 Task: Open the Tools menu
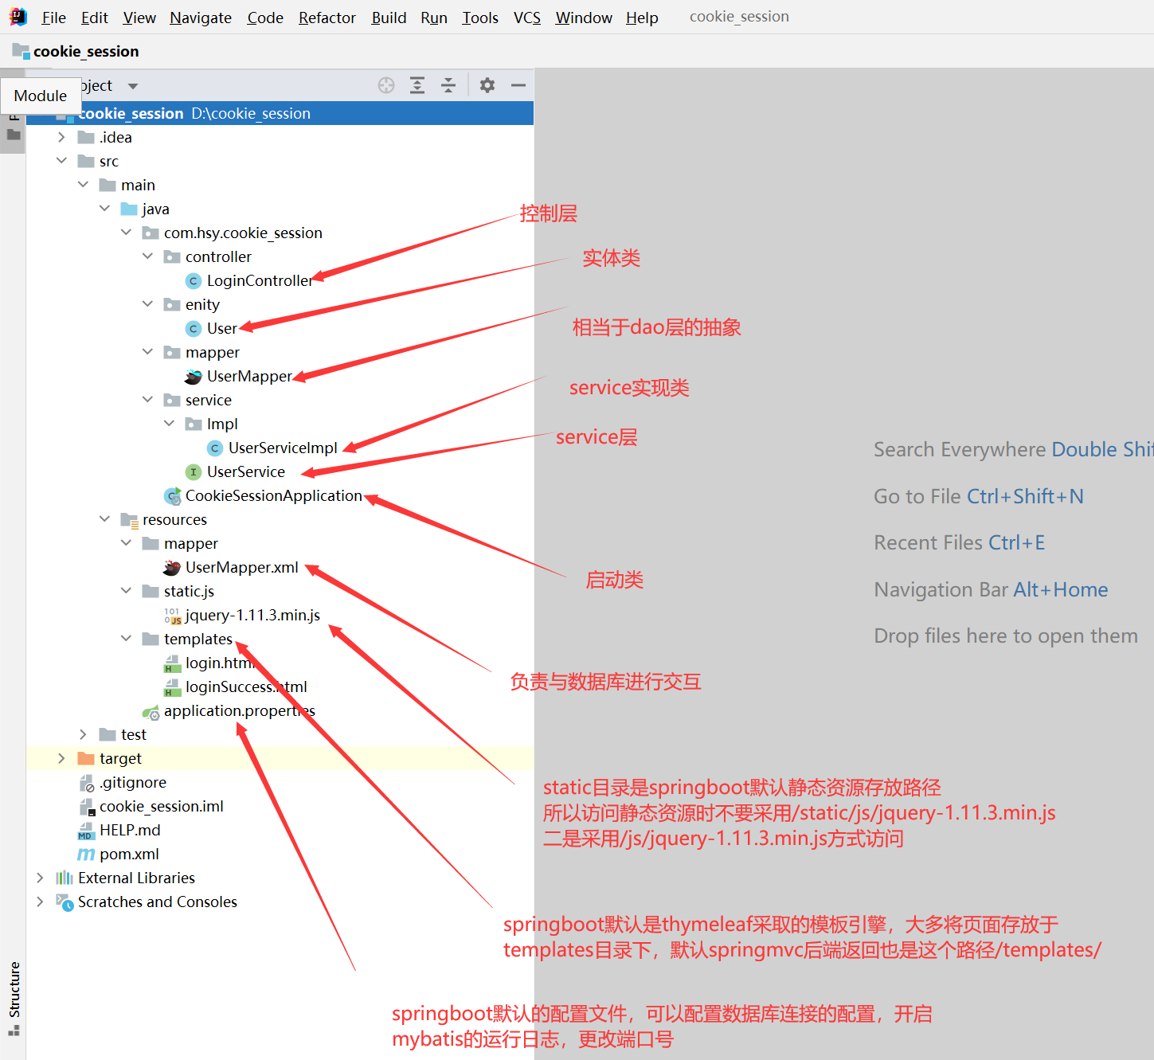point(480,18)
